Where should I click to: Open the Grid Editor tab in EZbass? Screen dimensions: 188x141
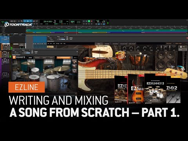coord(115,44)
